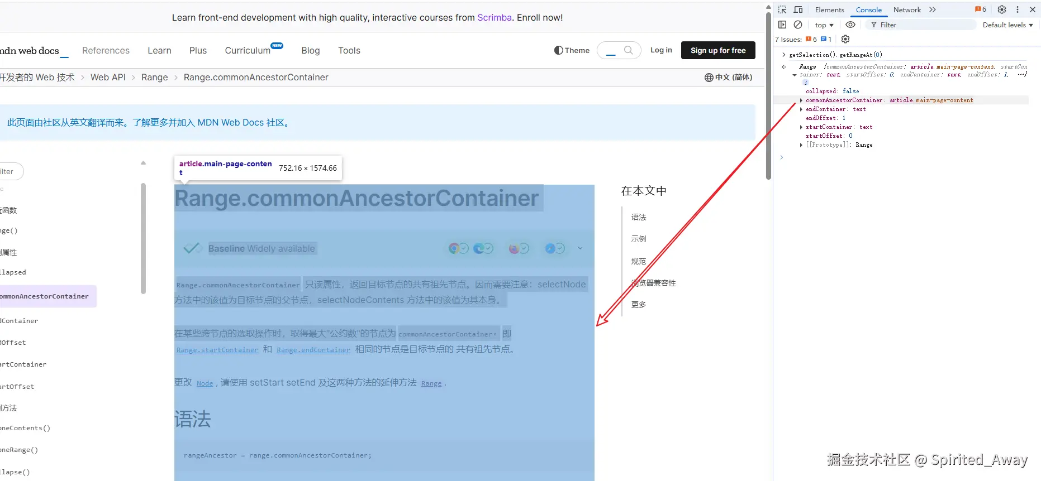Open the Tools menu
The width and height of the screenshot is (1041, 481).
(349, 50)
